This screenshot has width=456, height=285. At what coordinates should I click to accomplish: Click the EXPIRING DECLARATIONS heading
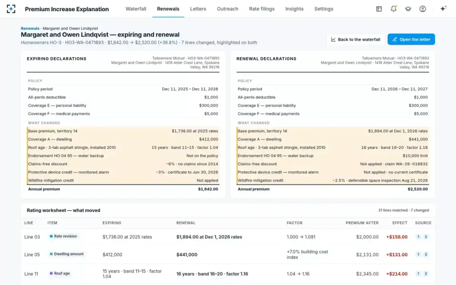click(57, 59)
